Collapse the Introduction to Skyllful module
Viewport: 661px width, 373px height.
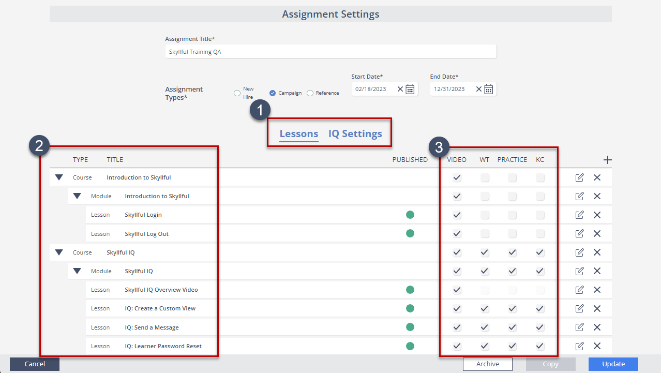click(x=77, y=196)
